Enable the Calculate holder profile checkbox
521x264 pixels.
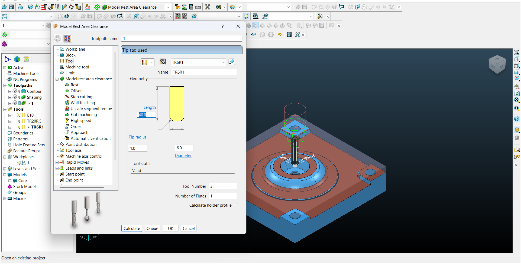(x=235, y=205)
